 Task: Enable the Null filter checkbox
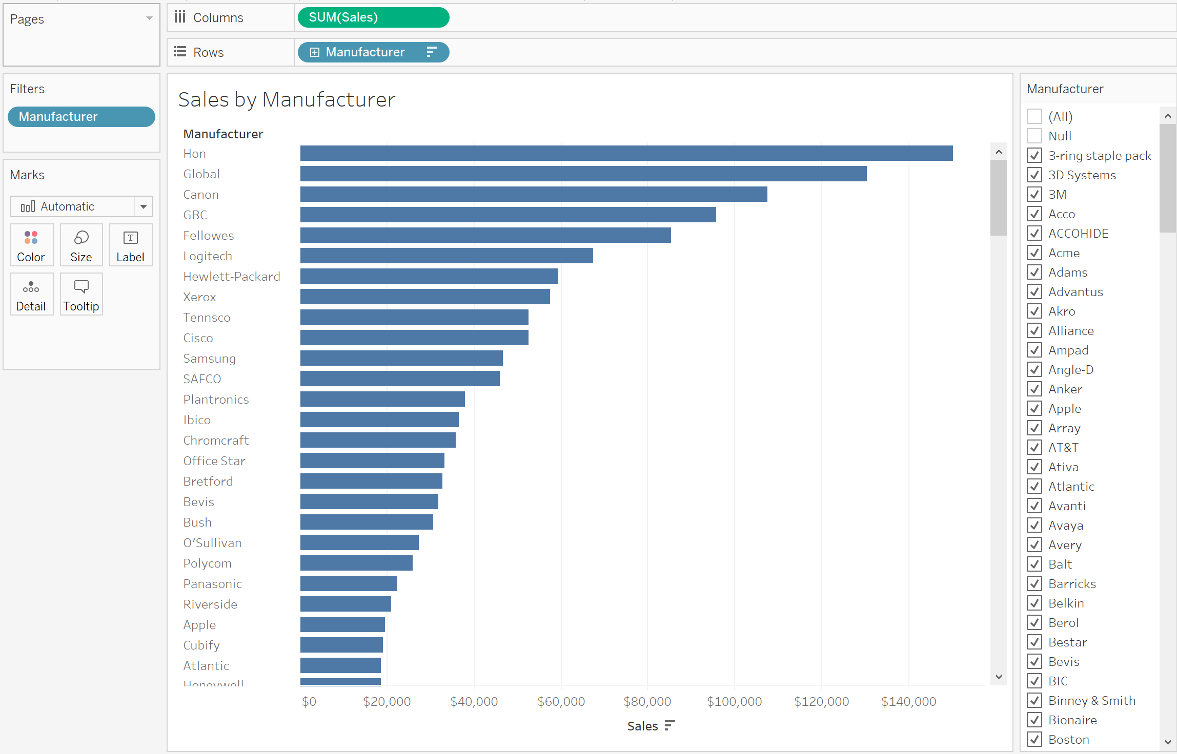pyautogui.click(x=1034, y=136)
